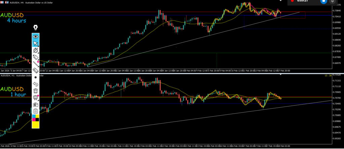Toggle the eye visibility button
344x149 pixels.
click(x=36, y=36)
